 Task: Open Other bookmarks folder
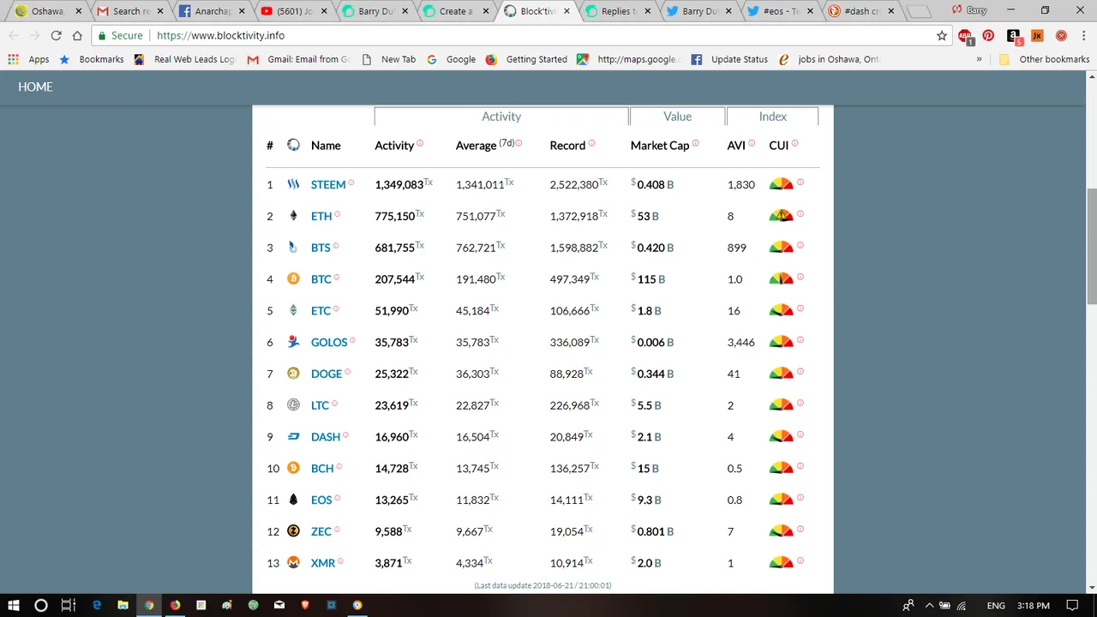coord(1045,59)
